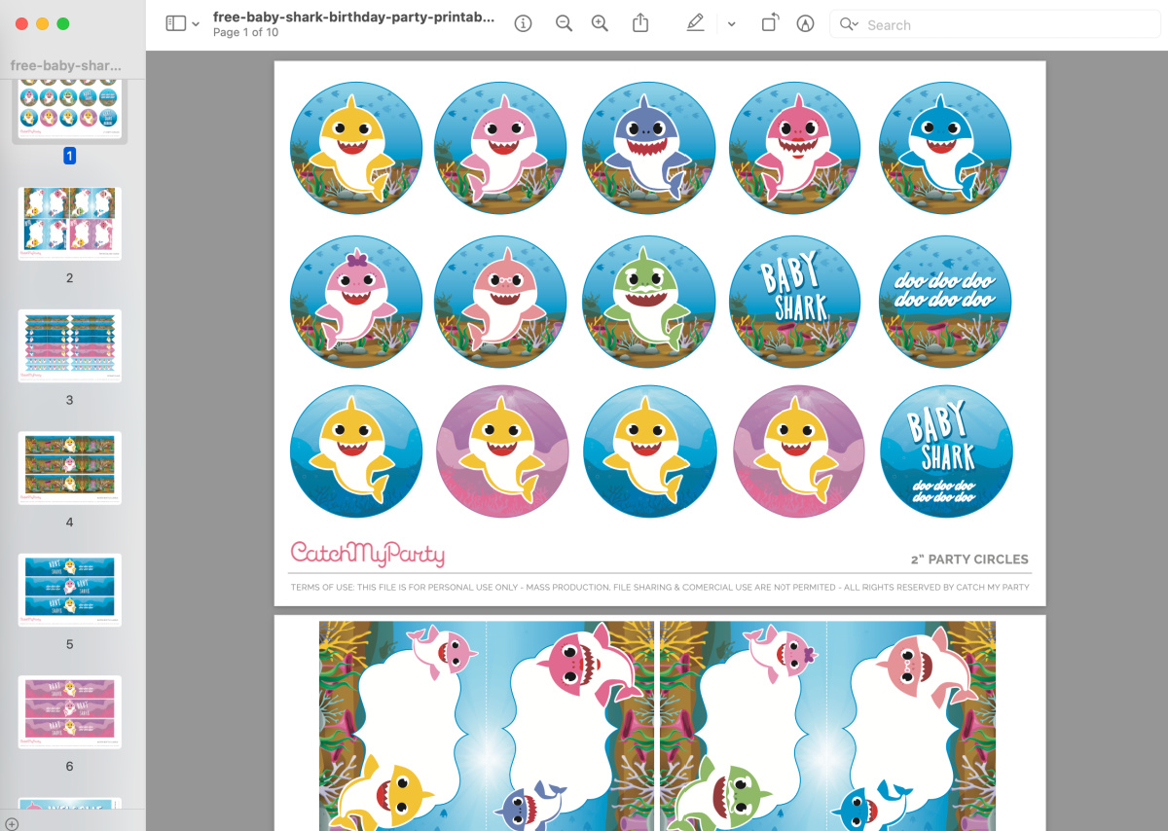Screen dimensions: 1168x831
Task: Click the 'Page 1 of 10' label
Action: [246, 33]
